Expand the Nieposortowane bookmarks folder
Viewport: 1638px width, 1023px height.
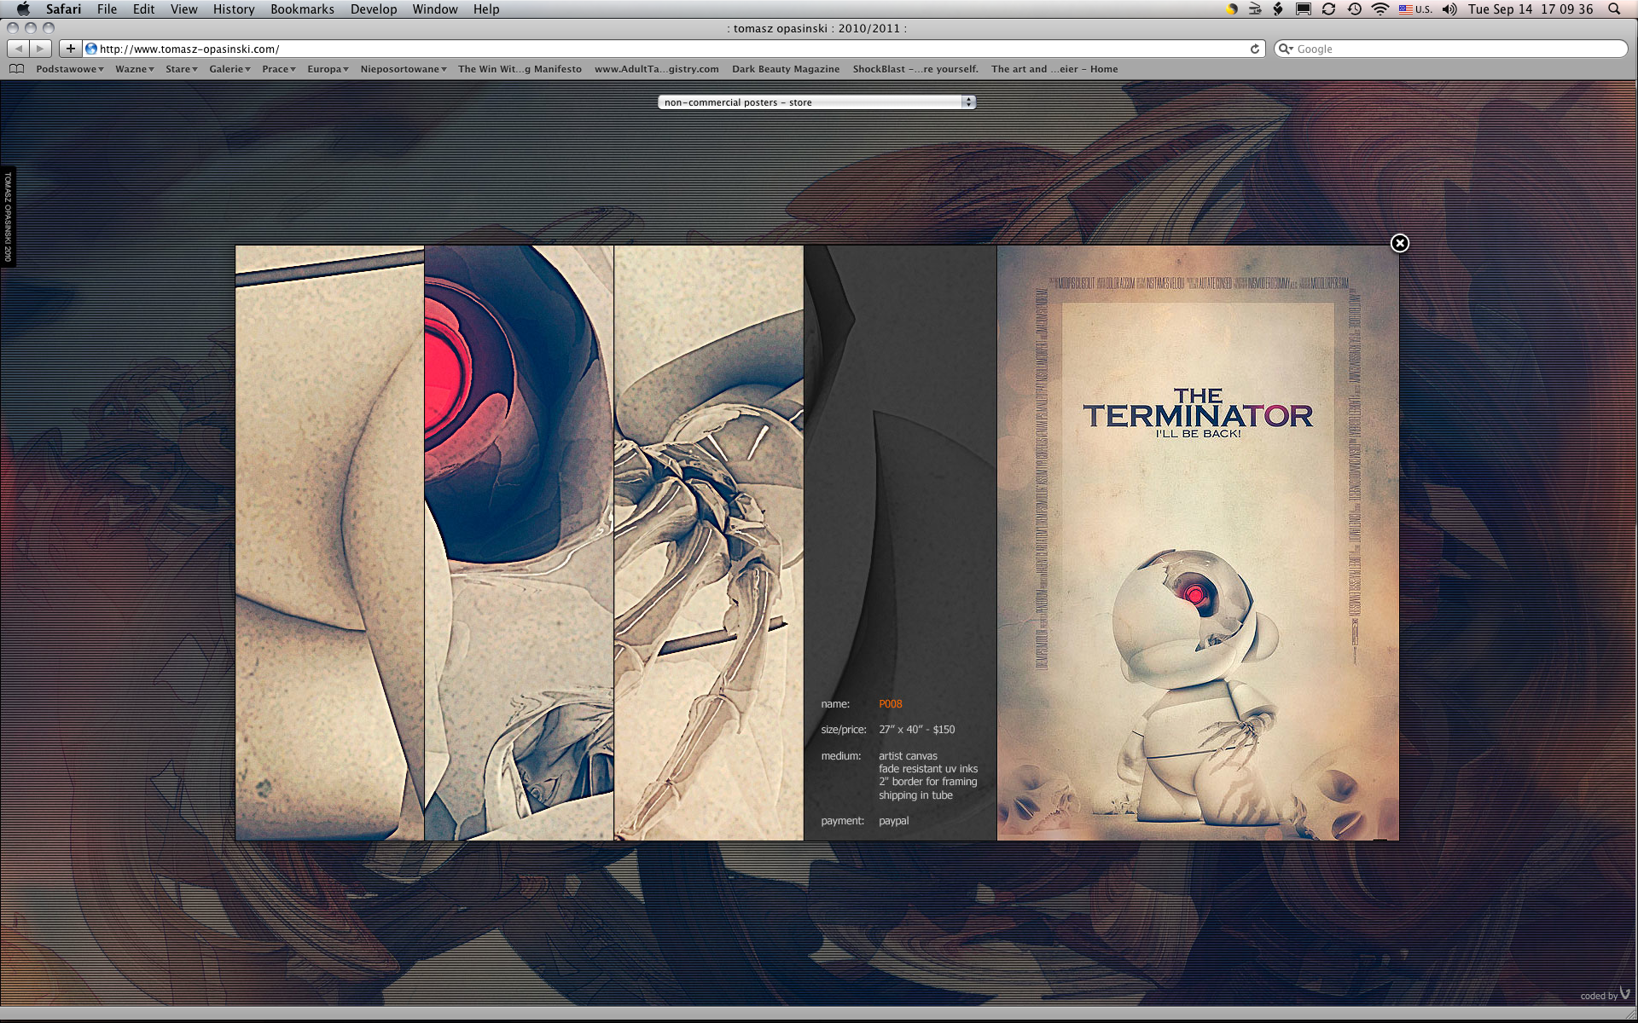403,69
